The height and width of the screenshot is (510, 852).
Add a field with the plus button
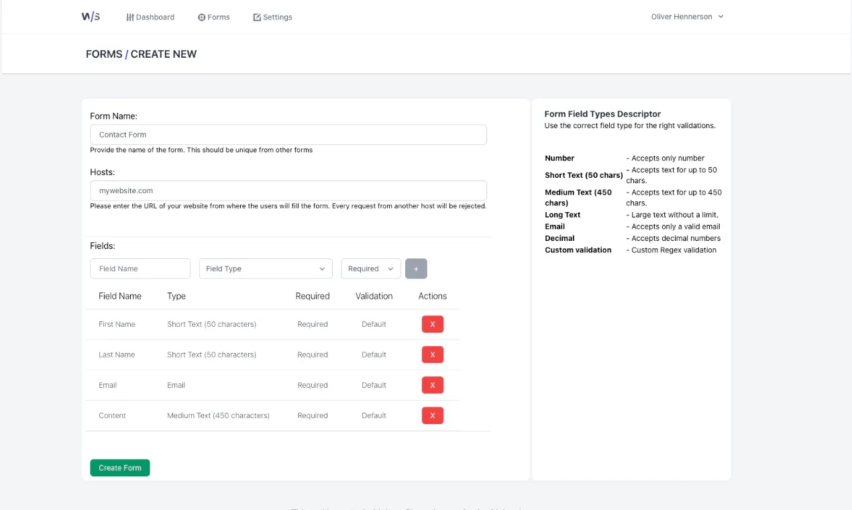point(416,268)
